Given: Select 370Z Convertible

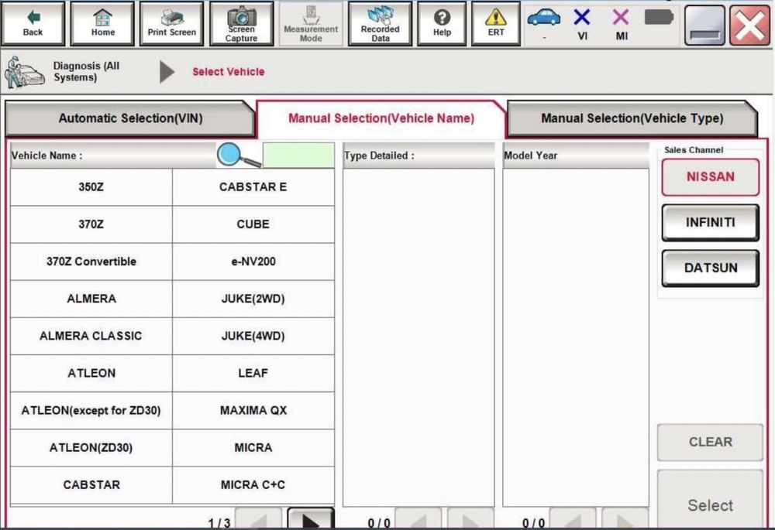Looking at the screenshot, I should click(91, 262).
